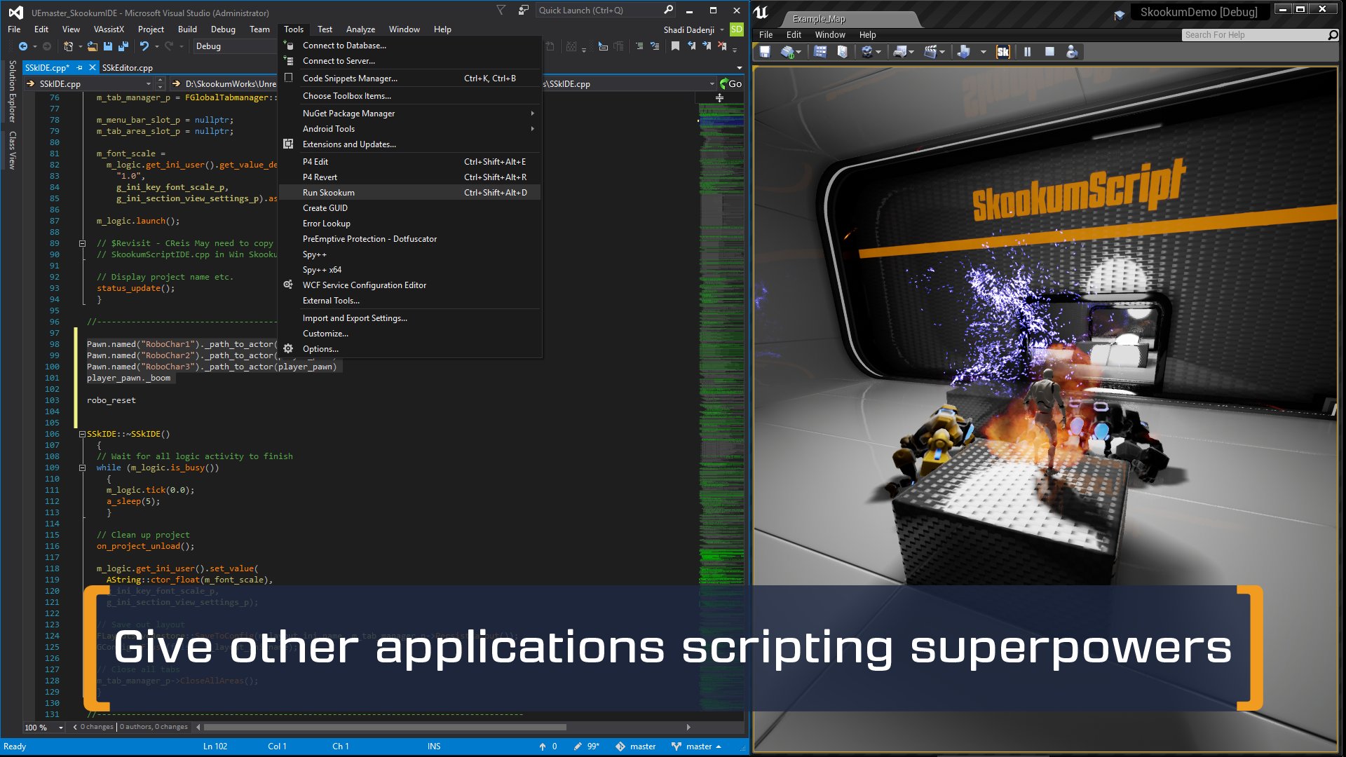1346x757 pixels.
Task: Click the master branch status button
Action: click(x=696, y=746)
